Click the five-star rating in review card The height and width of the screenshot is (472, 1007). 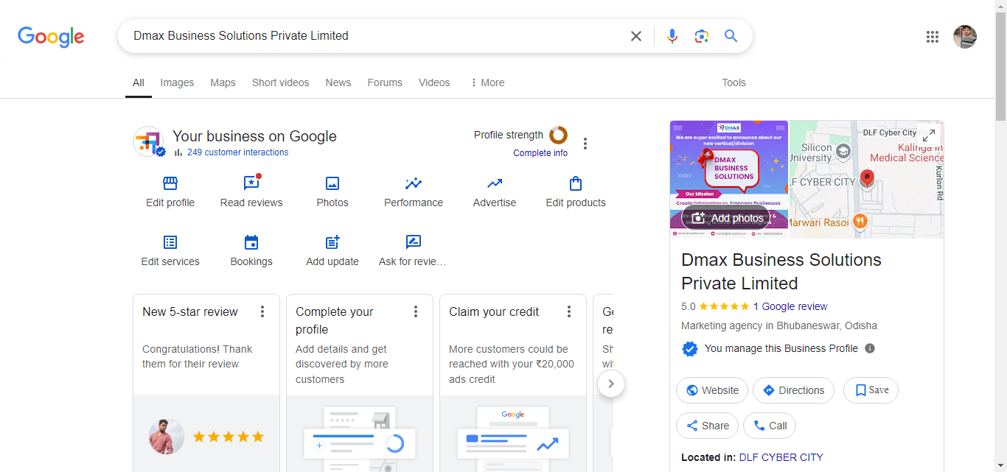point(229,437)
